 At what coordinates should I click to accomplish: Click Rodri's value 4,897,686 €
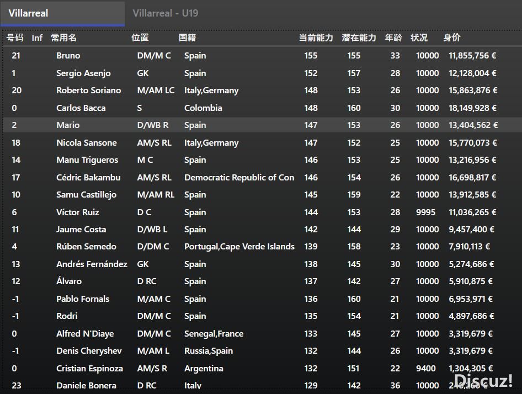point(471,316)
